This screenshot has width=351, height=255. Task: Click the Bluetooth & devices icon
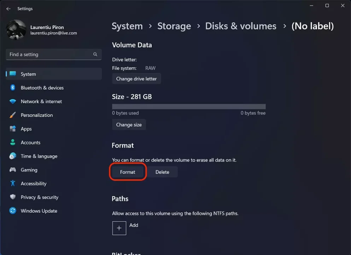(x=13, y=88)
